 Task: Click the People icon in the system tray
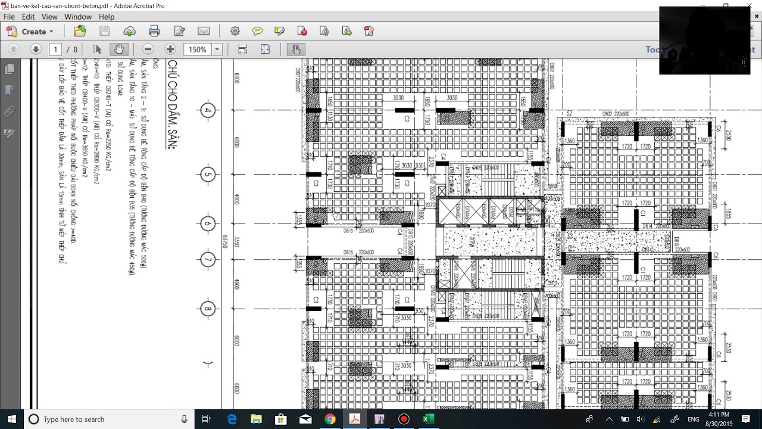(589, 419)
